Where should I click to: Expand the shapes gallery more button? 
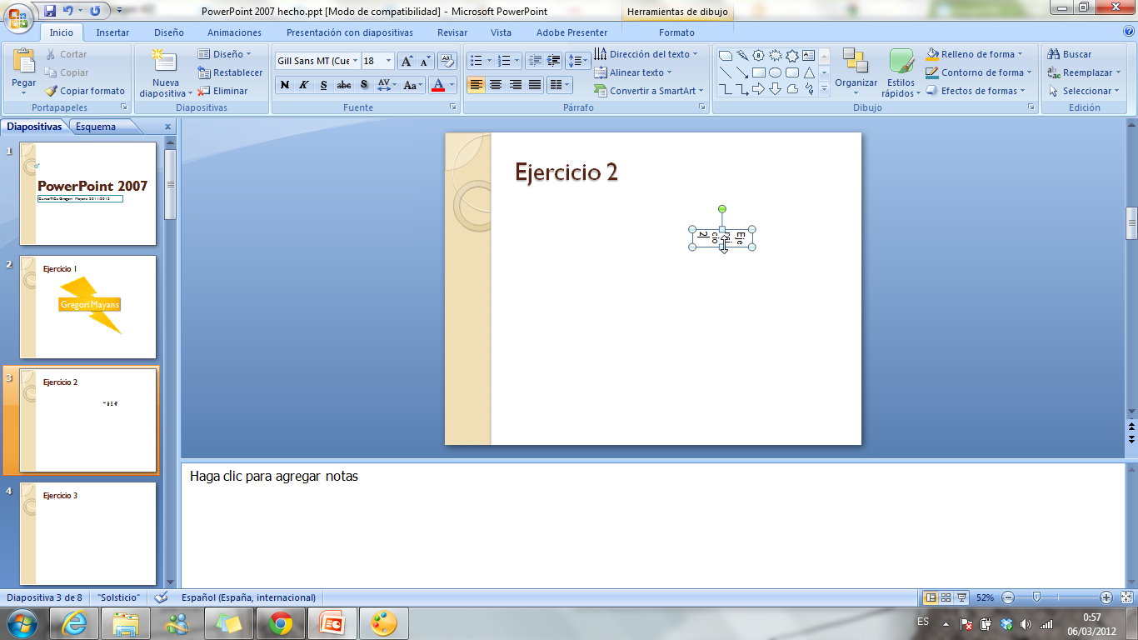pos(825,89)
